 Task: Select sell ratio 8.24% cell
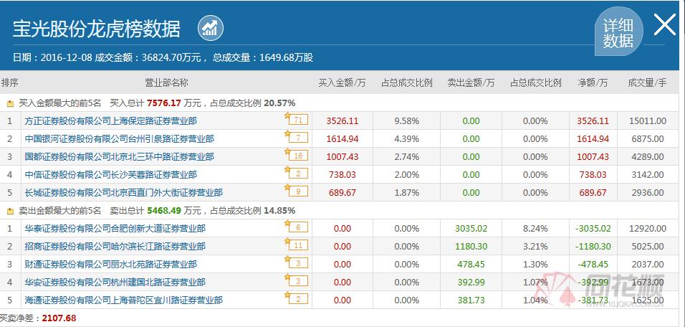tap(535, 229)
